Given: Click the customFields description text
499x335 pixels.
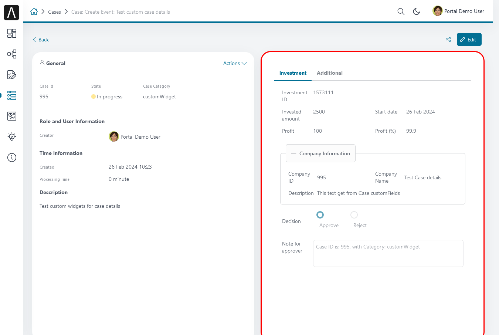Looking at the screenshot, I should coord(359,193).
